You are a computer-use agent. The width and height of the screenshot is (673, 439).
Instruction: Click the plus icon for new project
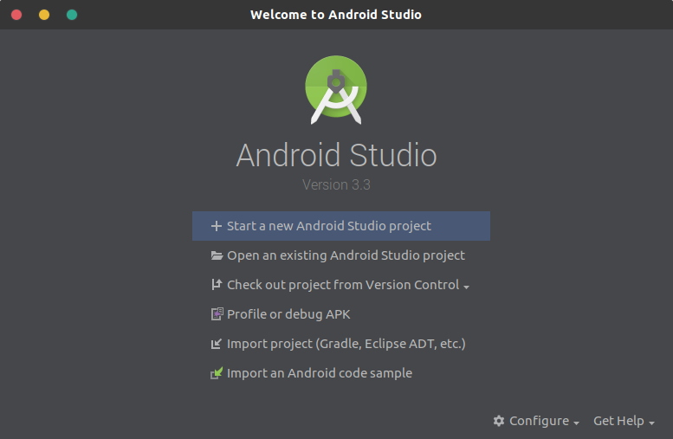click(x=217, y=226)
